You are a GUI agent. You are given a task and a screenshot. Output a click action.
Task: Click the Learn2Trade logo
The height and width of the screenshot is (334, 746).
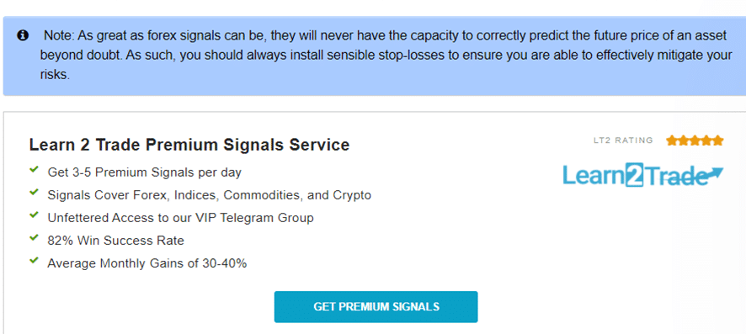pos(643,176)
